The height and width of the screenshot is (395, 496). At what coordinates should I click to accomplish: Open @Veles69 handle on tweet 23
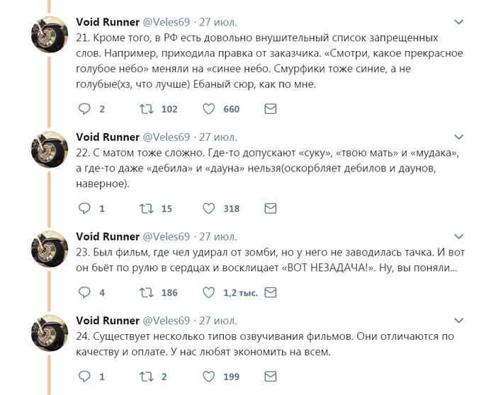pyautogui.click(x=167, y=236)
